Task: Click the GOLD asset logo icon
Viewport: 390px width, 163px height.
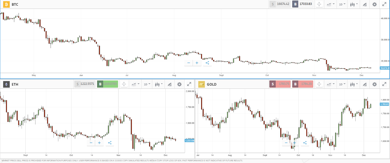Action: click(201, 84)
